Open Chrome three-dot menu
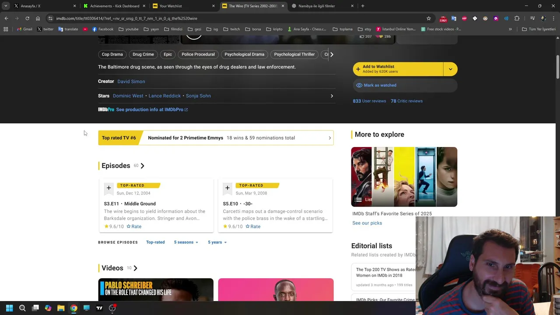 pyautogui.click(x=553, y=18)
